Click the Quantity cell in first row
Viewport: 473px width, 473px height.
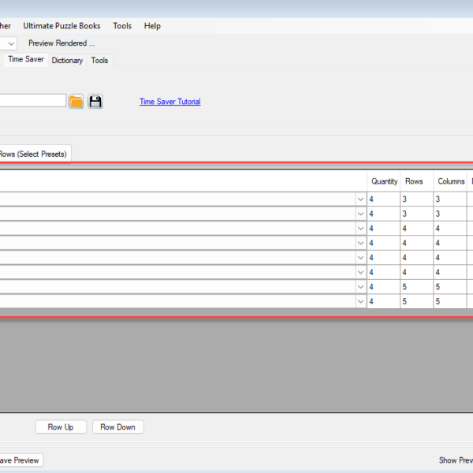point(384,199)
